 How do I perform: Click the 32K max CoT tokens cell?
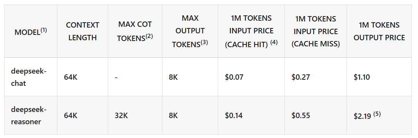pyautogui.click(x=121, y=116)
